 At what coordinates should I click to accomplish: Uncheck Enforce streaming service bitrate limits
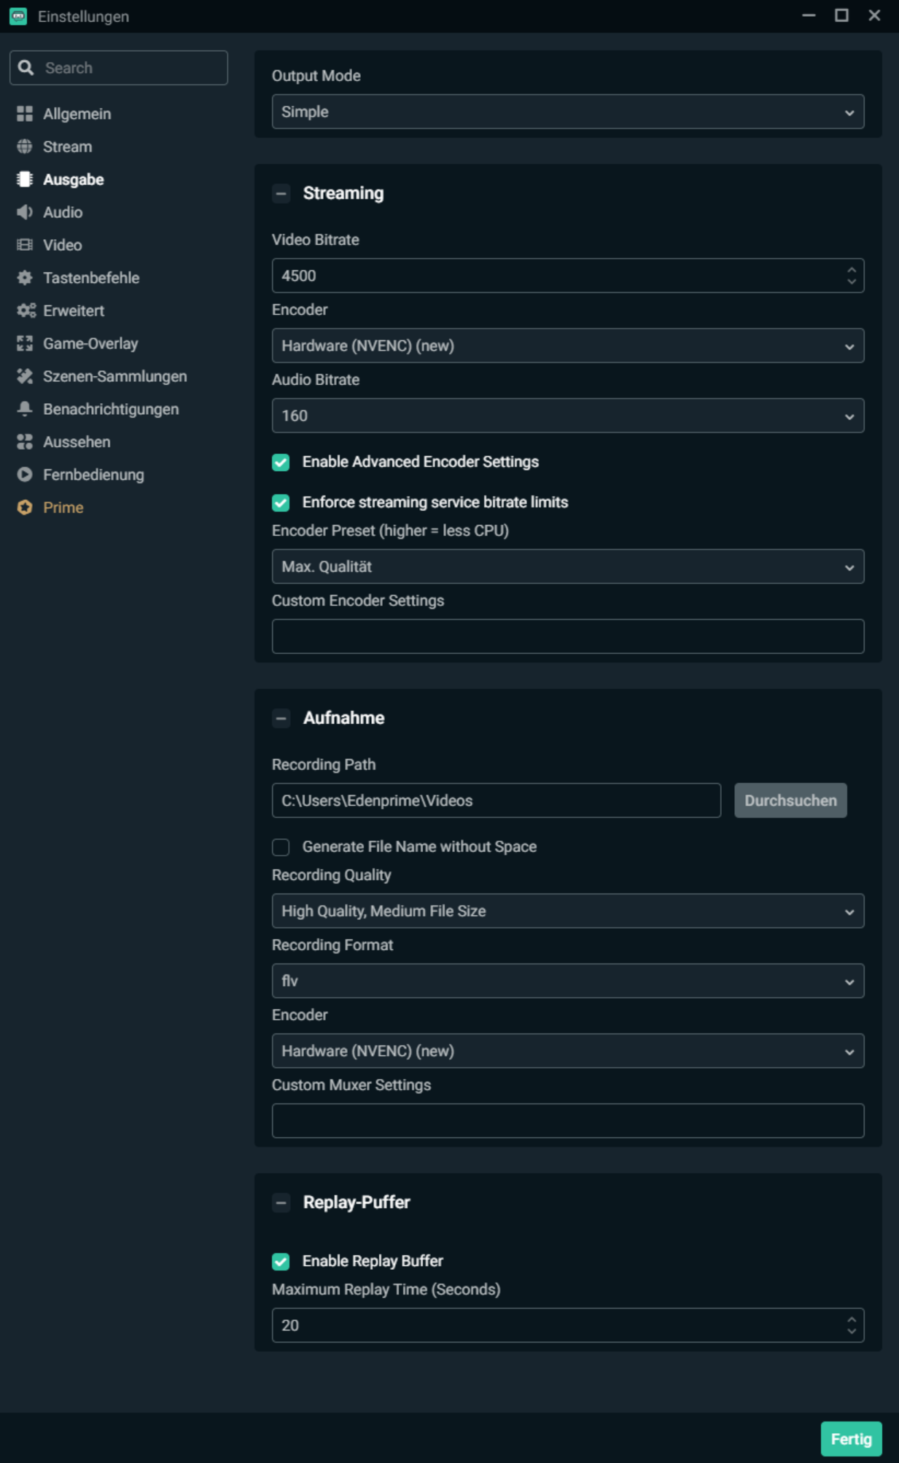[281, 502]
